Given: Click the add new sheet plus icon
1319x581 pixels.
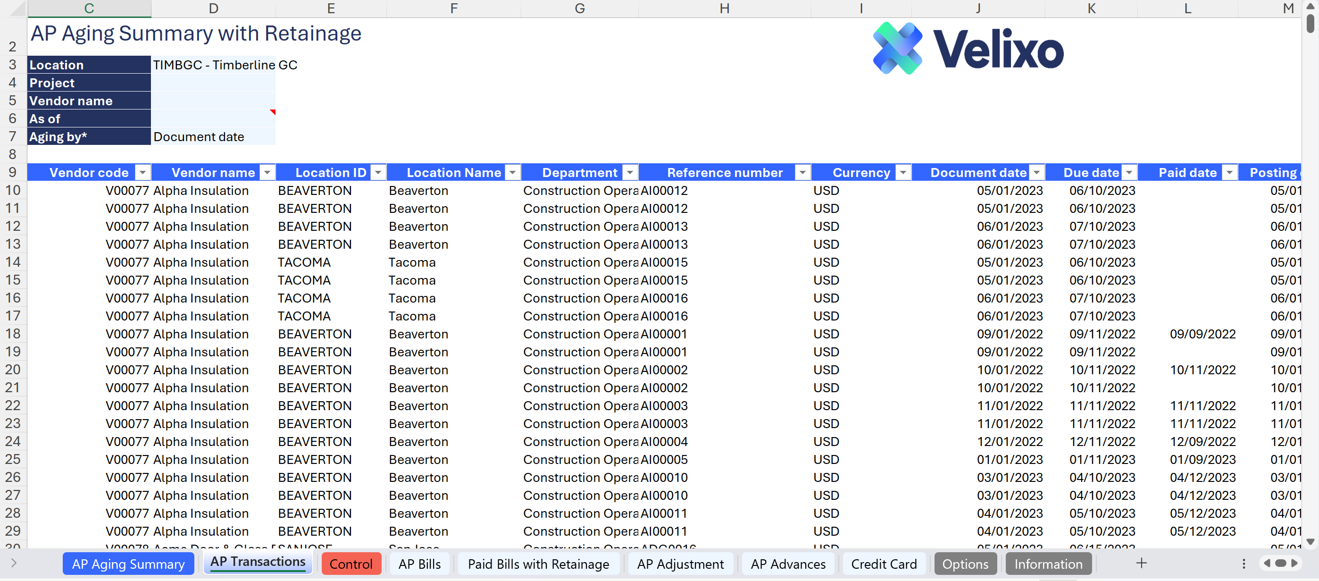Looking at the screenshot, I should tap(1141, 564).
